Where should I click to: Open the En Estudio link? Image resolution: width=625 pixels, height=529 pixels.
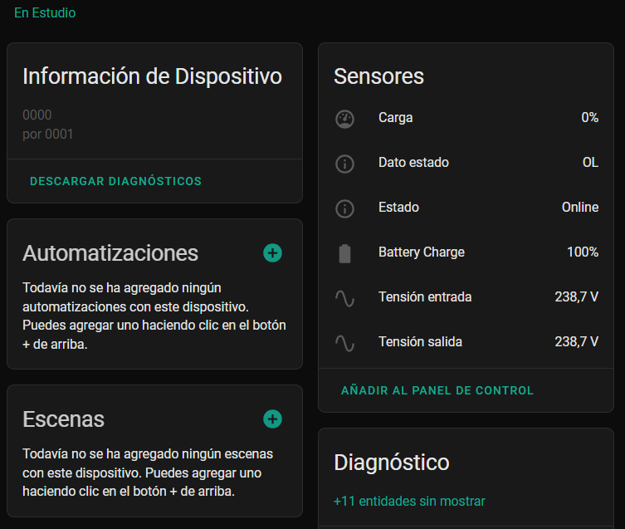point(45,13)
